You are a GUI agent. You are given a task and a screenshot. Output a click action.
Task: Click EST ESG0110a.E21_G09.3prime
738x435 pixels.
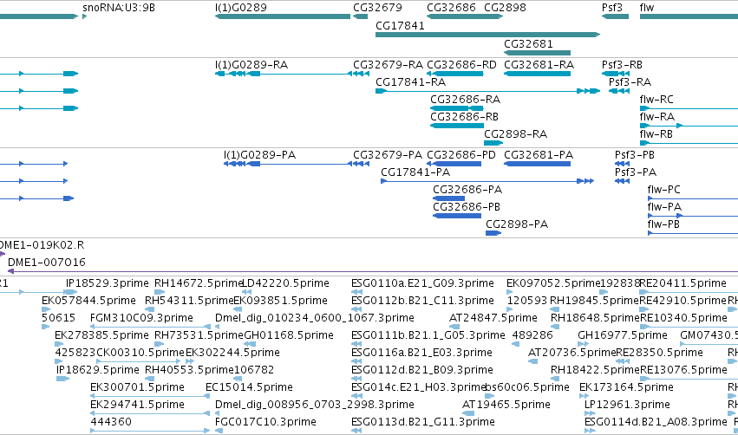tap(422, 283)
